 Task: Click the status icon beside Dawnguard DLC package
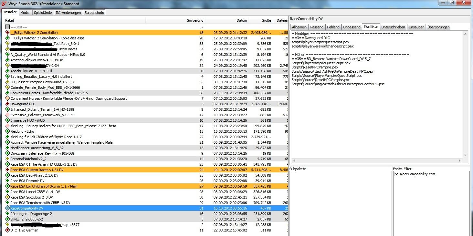pos(7,104)
